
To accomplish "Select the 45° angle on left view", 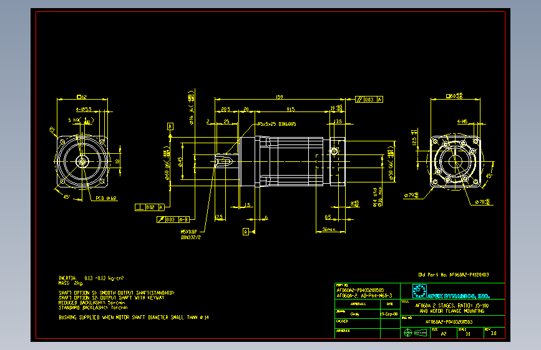I will (67, 197).
